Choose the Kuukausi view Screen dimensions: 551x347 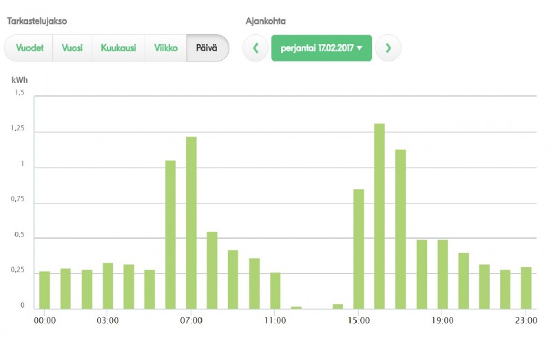(x=118, y=48)
